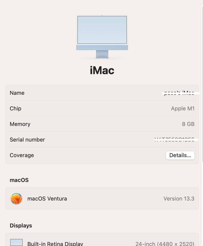This screenshot has width=203, height=246.
Task: Click the 24-inch display resolution text
Action: (x=165, y=243)
